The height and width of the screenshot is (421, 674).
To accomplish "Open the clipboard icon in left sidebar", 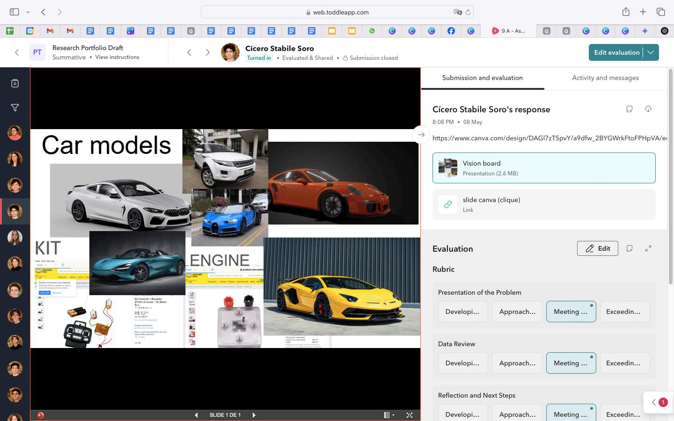I will click(x=15, y=83).
